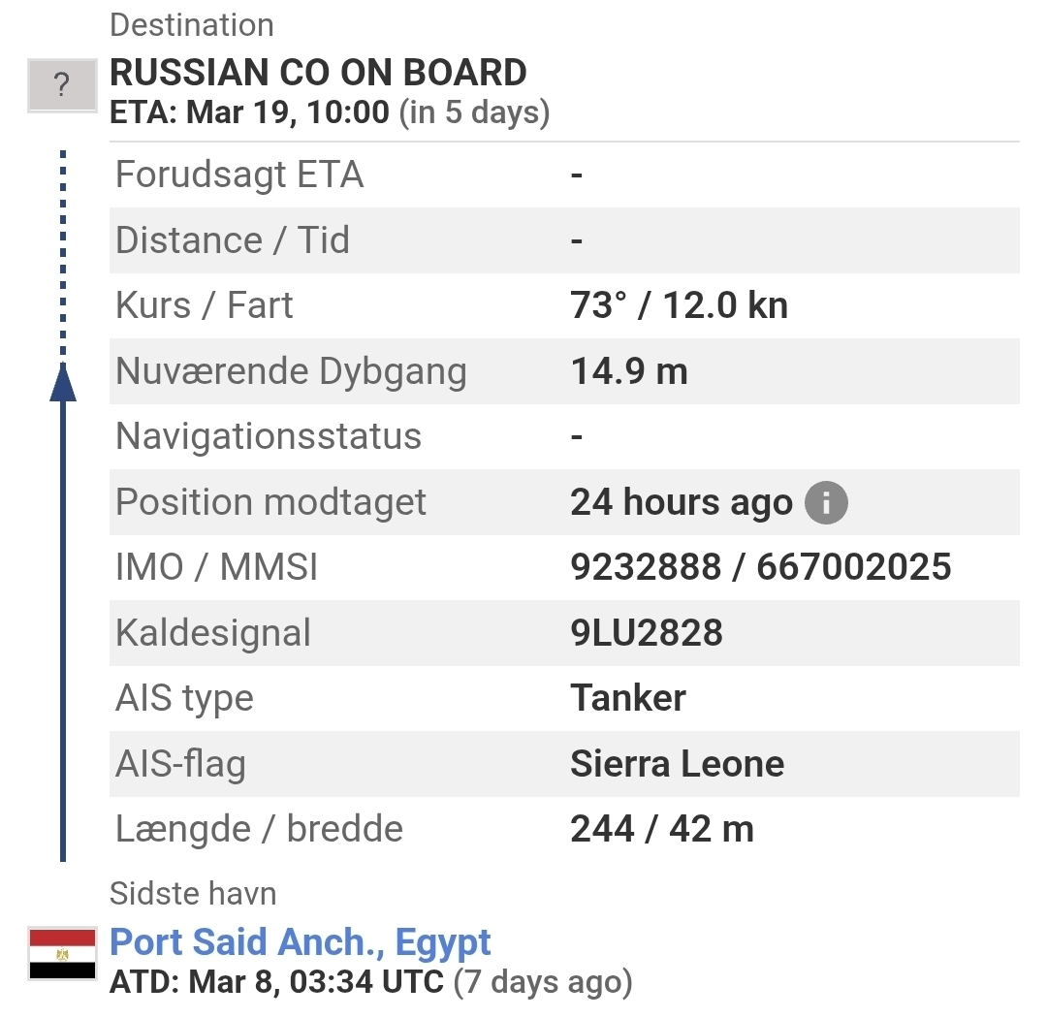Select the RUSSIAN CO ON BOARD destination heading
The width and height of the screenshot is (1047, 1018).
click(318, 73)
